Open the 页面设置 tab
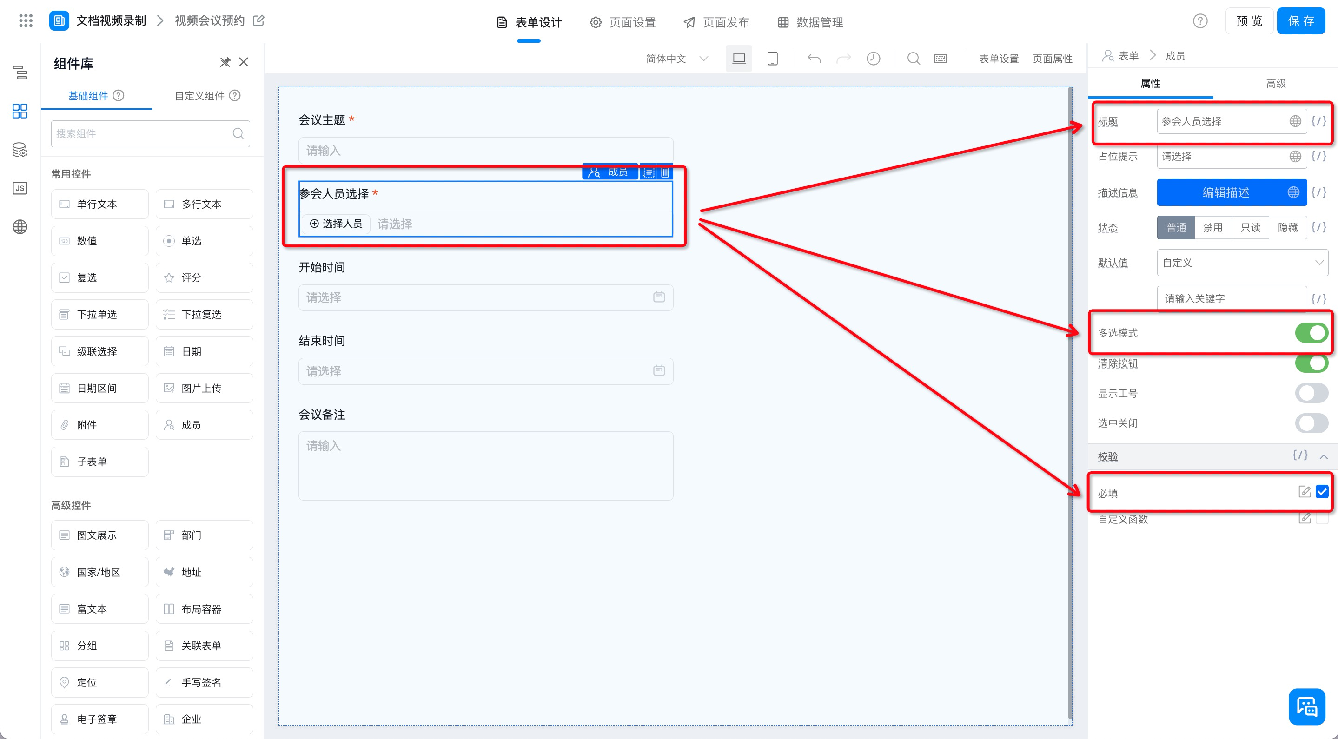The height and width of the screenshot is (739, 1338). pos(623,22)
